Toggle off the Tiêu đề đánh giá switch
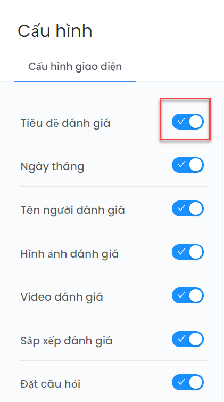Viewport: 224px width, 402px height. click(x=188, y=122)
